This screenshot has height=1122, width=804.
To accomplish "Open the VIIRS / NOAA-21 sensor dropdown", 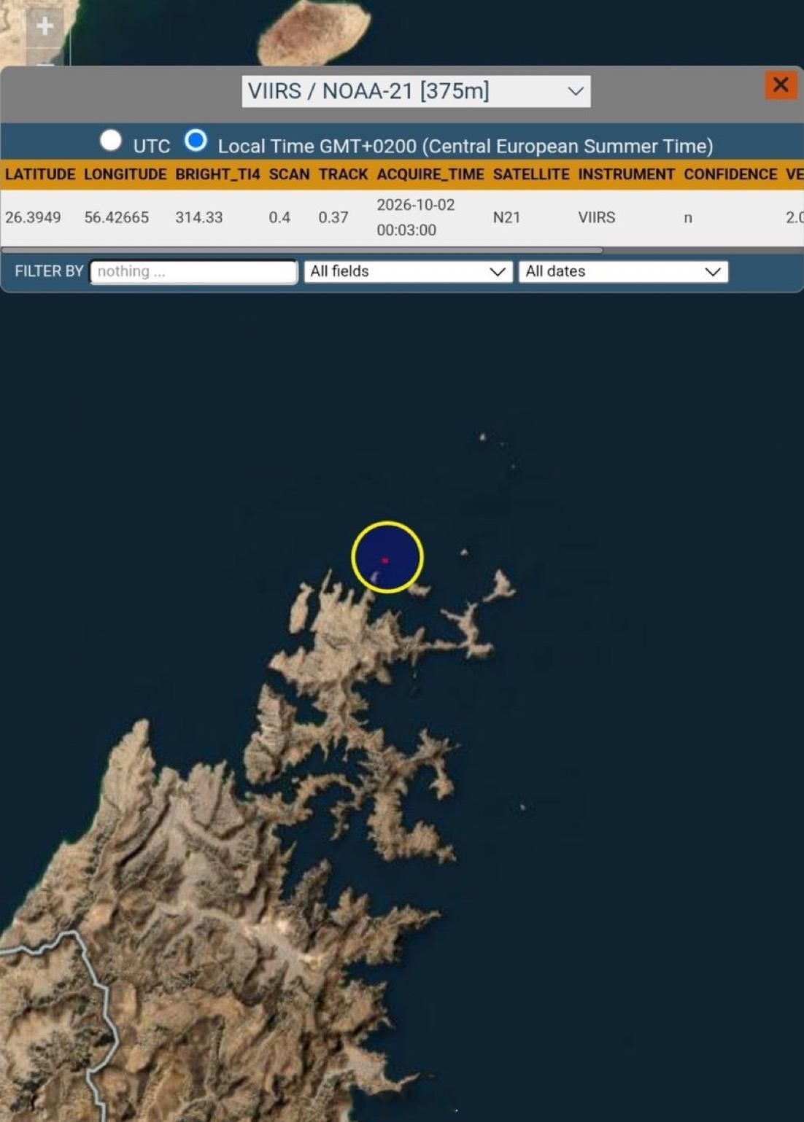I will pyautogui.click(x=416, y=91).
